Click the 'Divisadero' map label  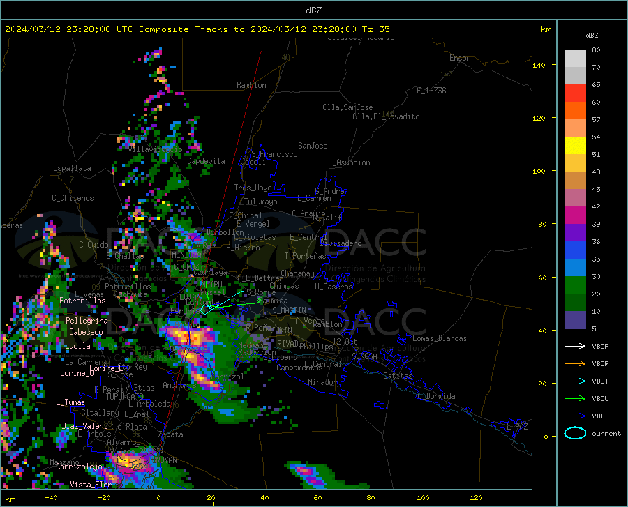pos(341,243)
